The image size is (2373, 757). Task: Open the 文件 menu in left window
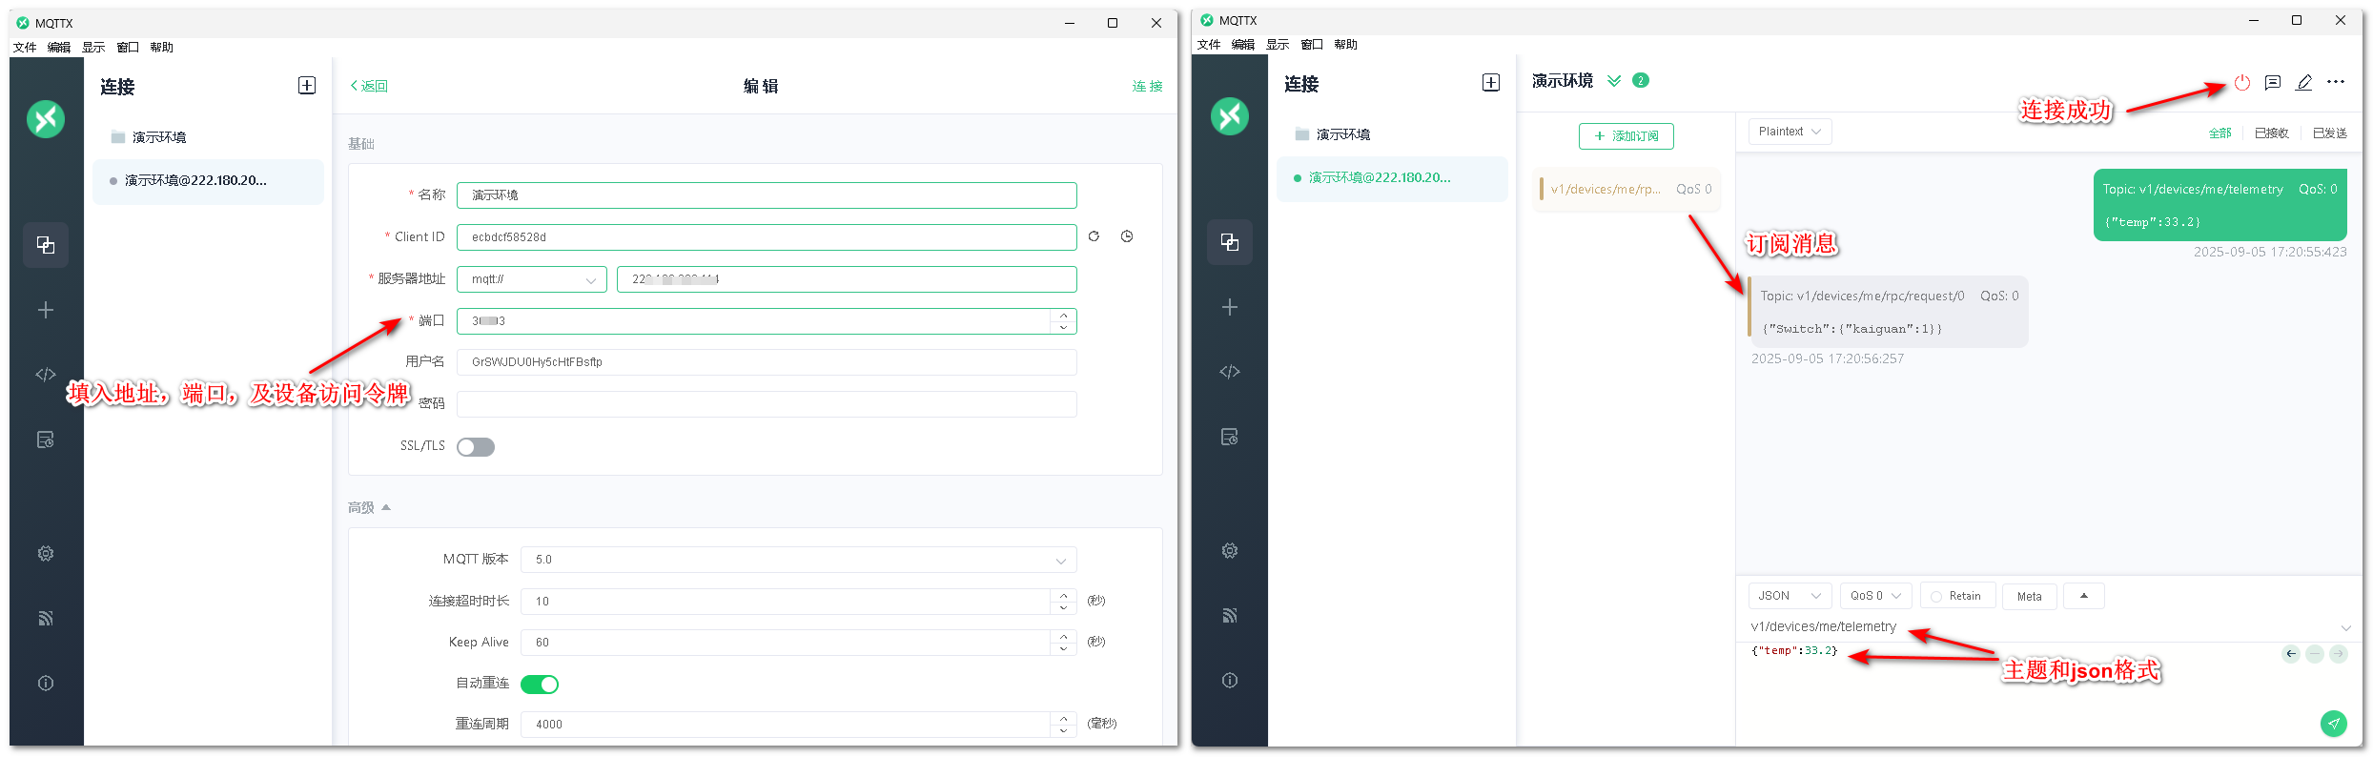point(25,48)
